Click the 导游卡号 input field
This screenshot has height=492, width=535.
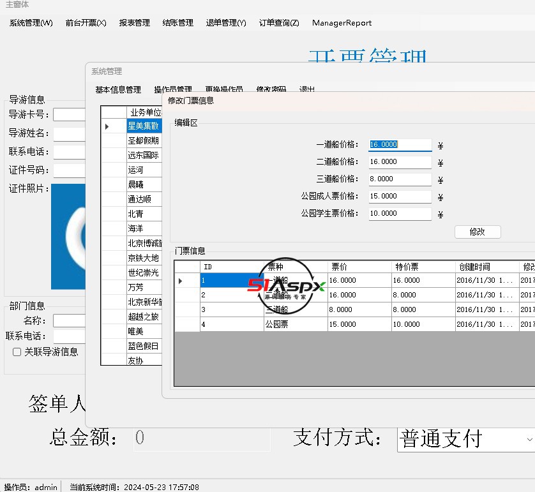coord(69,115)
